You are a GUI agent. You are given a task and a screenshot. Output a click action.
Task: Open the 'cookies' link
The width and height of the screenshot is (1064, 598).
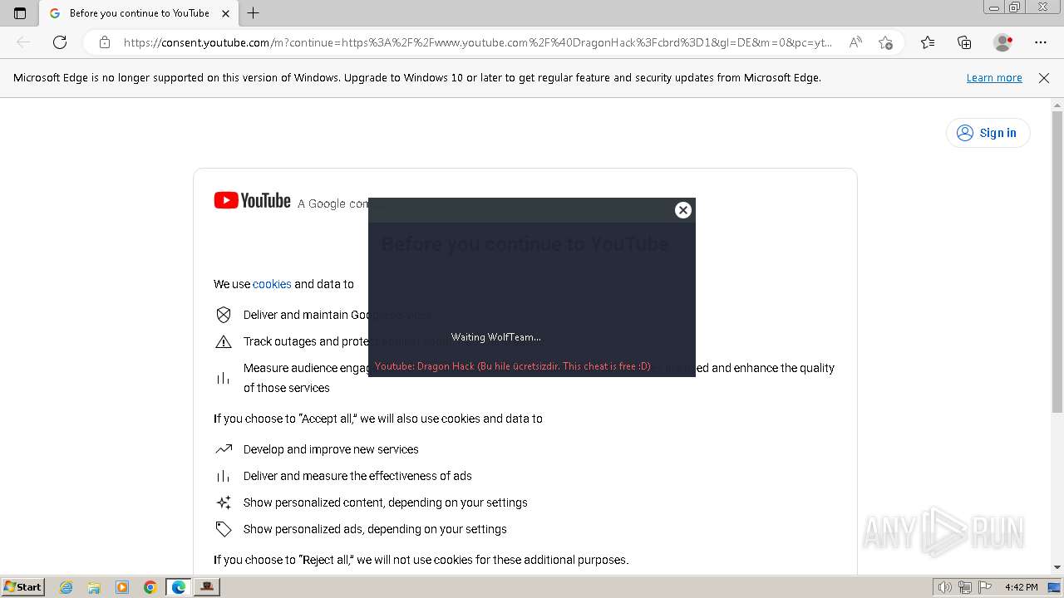coord(272,284)
